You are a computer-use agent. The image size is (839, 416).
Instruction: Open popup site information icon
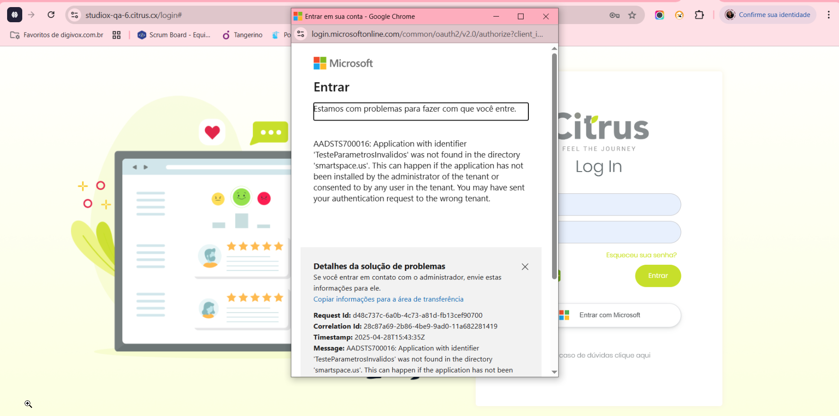click(x=301, y=34)
